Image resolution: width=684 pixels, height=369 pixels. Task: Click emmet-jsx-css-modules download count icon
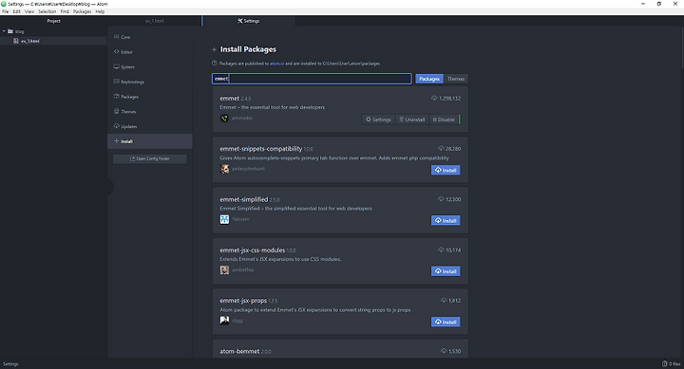[x=441, y=250]
